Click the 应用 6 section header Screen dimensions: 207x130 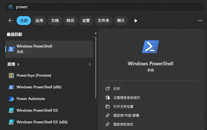coord(13,64)
